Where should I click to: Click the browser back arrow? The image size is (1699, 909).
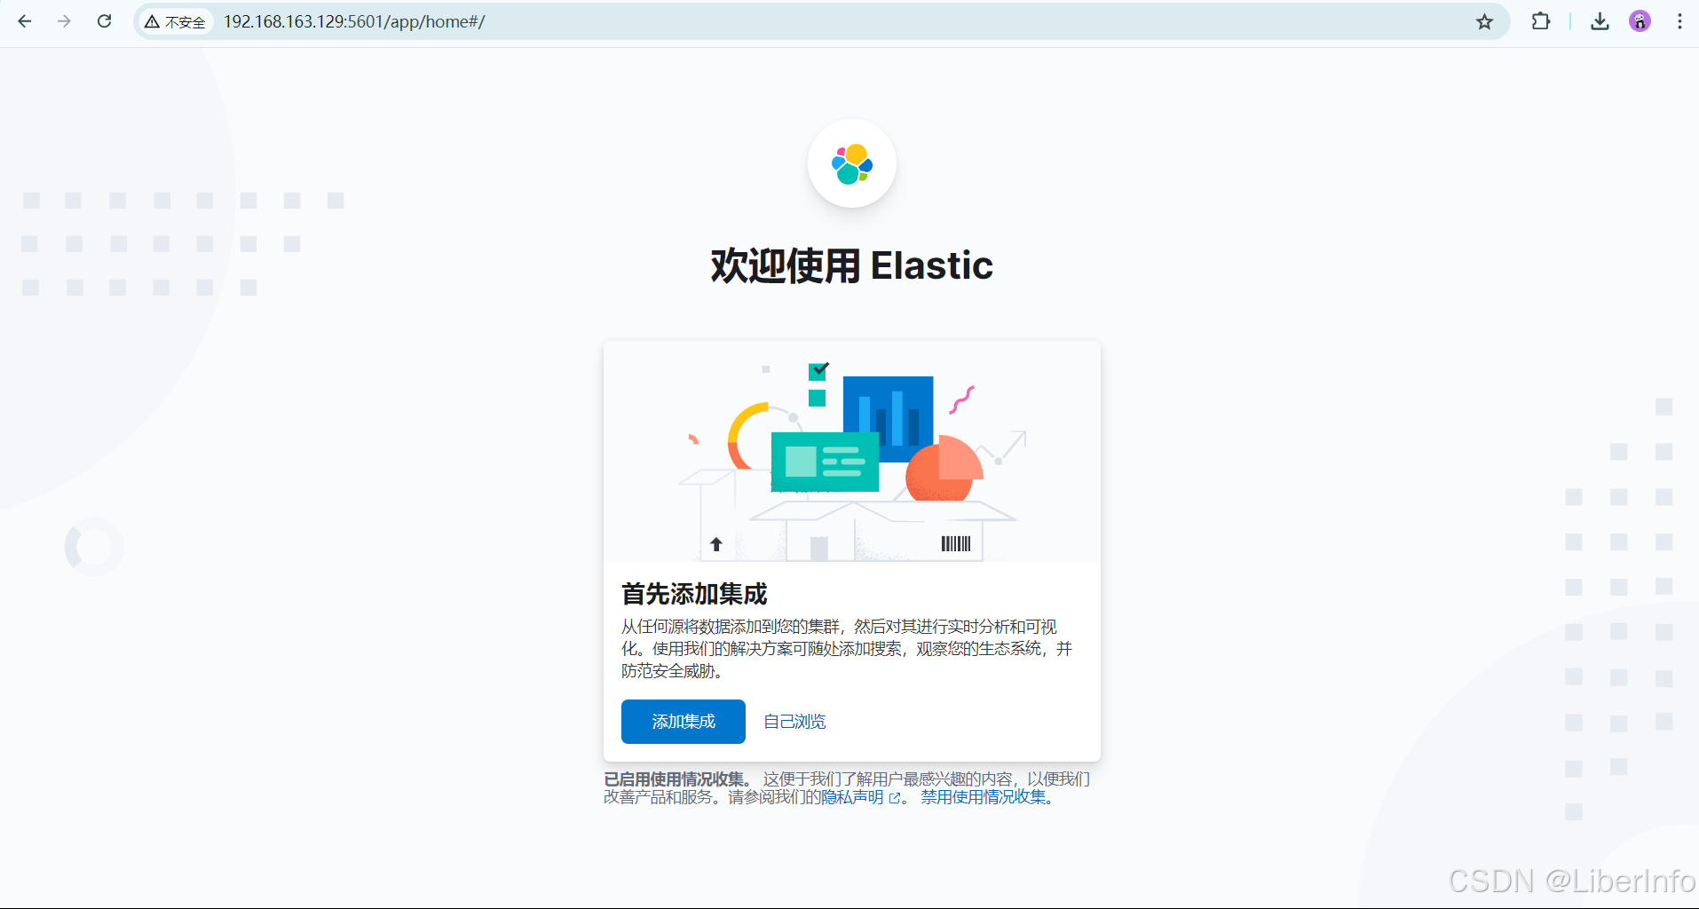click(x=25, y=21)
